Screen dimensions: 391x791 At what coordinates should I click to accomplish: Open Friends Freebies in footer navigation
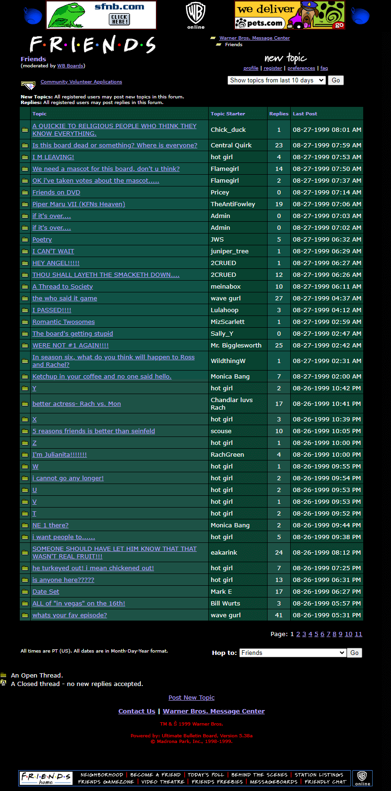(x=217, y=782)
